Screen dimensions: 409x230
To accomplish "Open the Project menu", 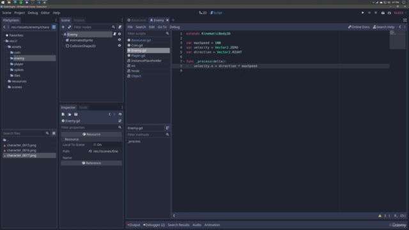I will pyautogui.click(x=19, y=13).
